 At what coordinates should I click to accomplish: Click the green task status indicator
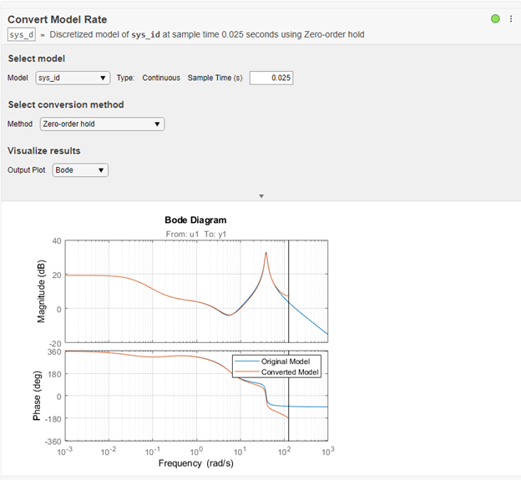pos(496,18)
